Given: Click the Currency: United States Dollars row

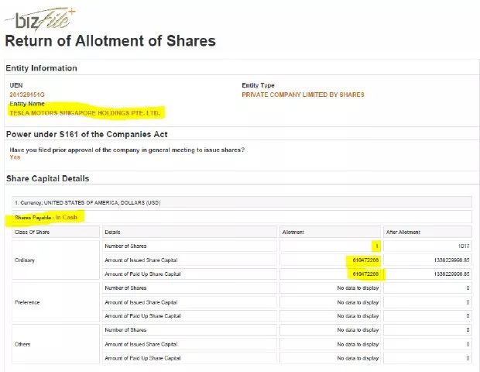Looking at the screenshot, I should [242, 202].
